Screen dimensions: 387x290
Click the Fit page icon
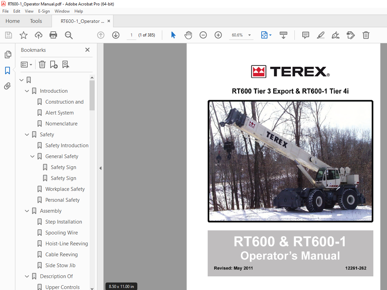click(264, 35)
